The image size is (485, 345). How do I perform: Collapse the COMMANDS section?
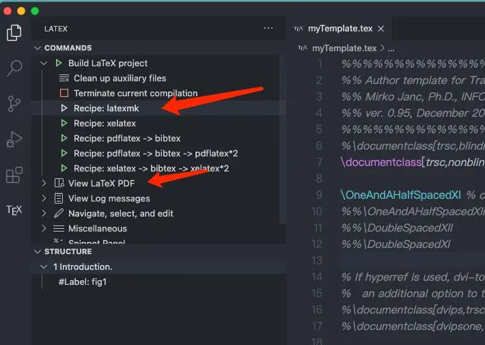[x=38, y=48]
